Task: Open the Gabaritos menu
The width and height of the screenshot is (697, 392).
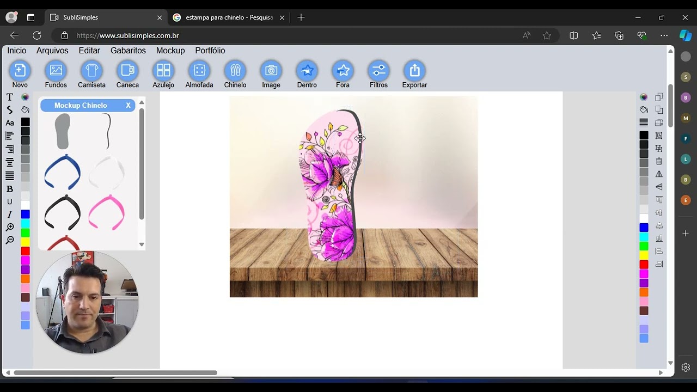Action: pyautogui.click(x=128, y=51)
